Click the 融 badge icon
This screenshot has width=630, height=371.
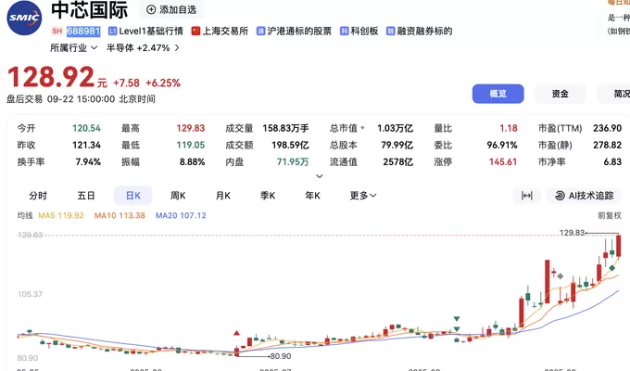[391, 31]
